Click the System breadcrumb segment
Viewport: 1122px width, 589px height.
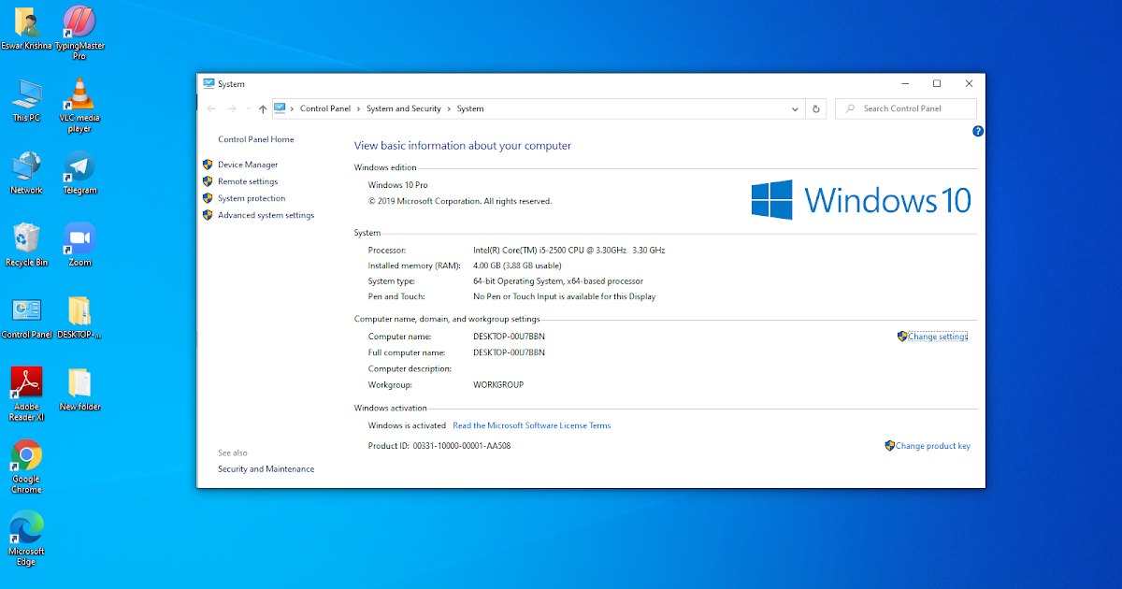[470, 108]
